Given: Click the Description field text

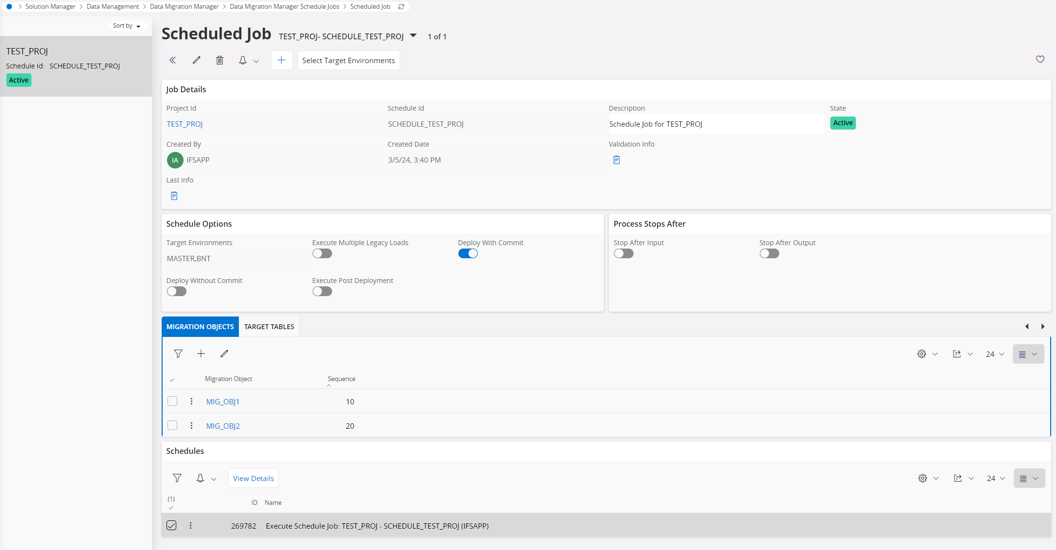Looking at the screenshot, I should tap(655, 124).
